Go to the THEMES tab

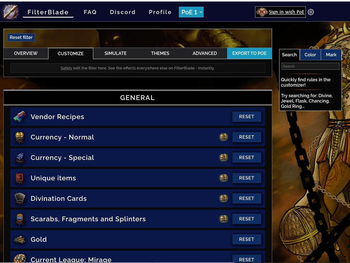pyautogui.click(x=160, y=53)
